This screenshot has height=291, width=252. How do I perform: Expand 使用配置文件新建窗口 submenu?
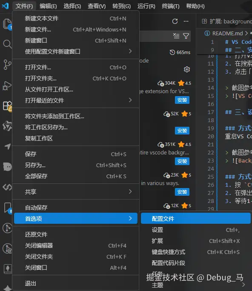click(x=76, y=51)
